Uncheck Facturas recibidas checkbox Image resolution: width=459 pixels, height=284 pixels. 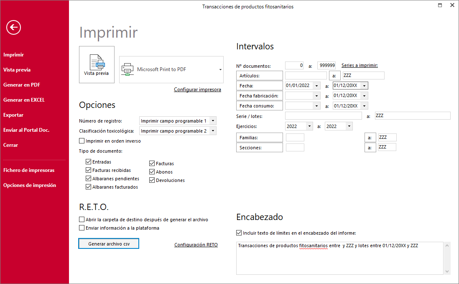[x=88, y=170]
